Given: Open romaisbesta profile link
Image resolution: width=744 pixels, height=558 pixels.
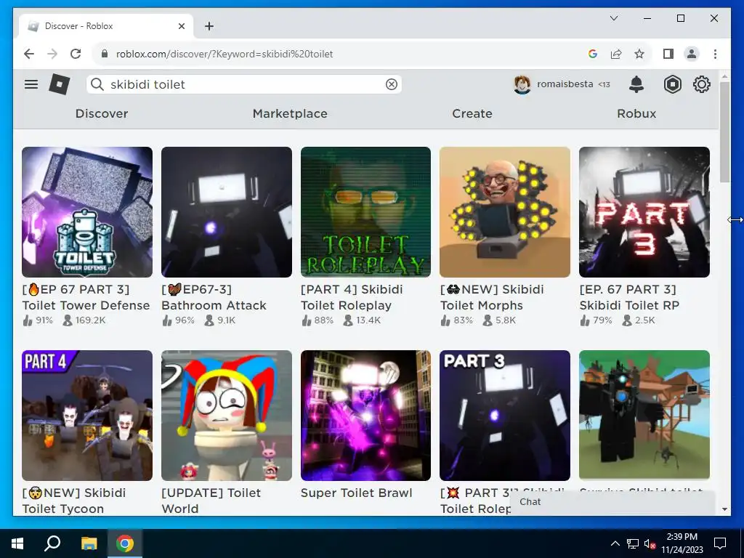Looking at the screenshot, I should coord(565,84).
